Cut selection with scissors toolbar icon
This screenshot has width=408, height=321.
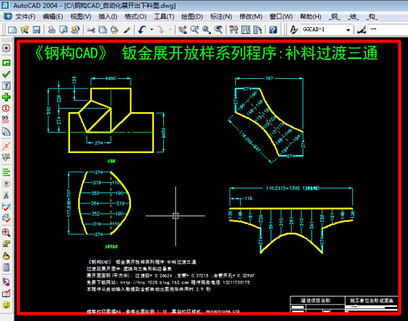point(91,30)
